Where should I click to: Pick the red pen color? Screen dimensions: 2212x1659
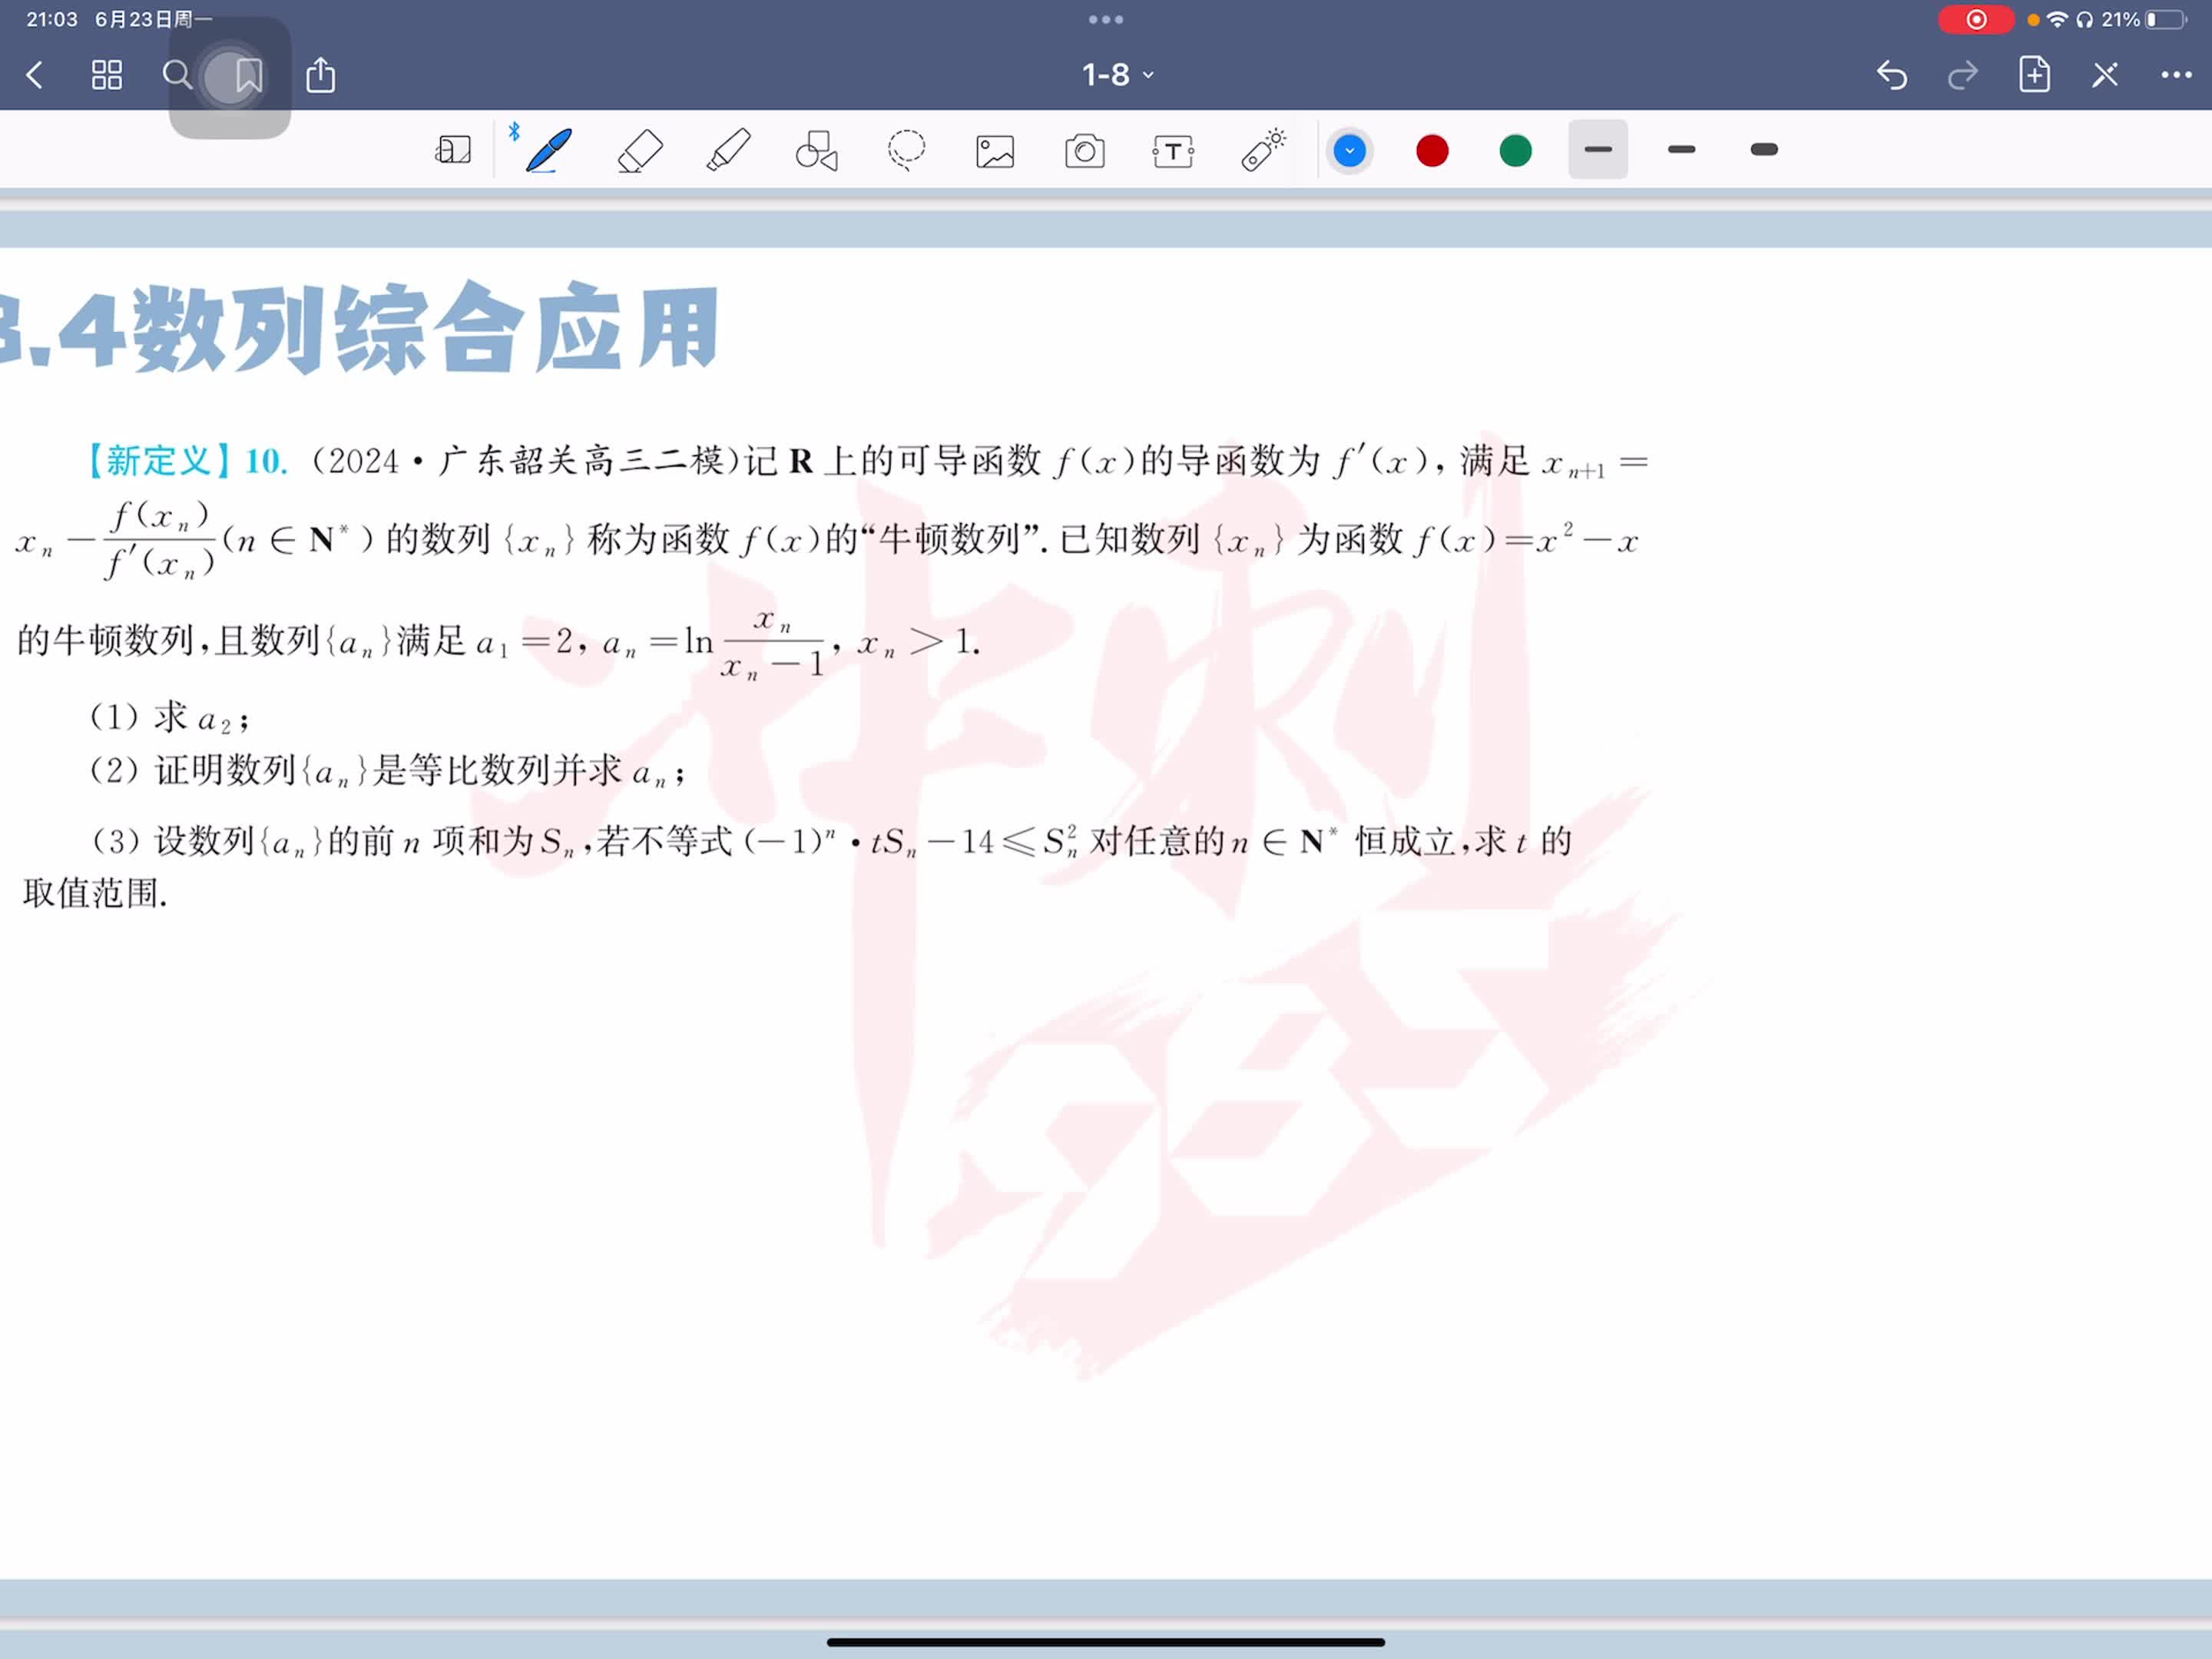pyautogui.click(x=1432, y=151)
